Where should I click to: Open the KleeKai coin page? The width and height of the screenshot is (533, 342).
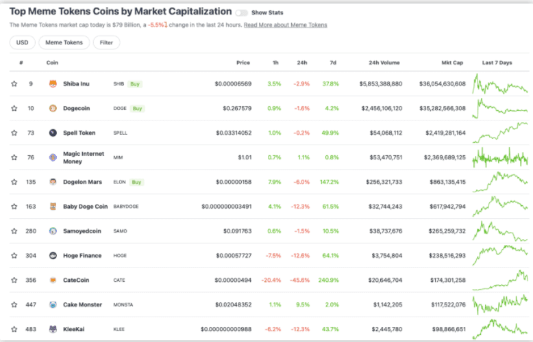pyautogui.click(x=74, y=329)
